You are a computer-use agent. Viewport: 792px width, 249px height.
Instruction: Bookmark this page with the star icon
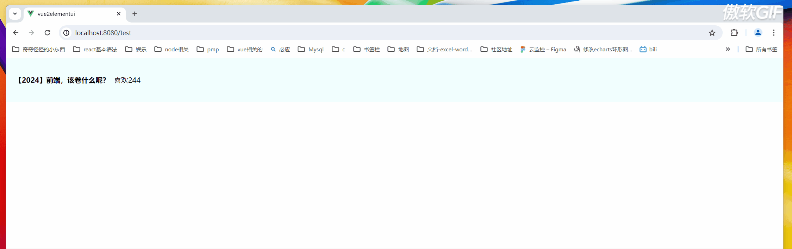click(x=712, y=33)
